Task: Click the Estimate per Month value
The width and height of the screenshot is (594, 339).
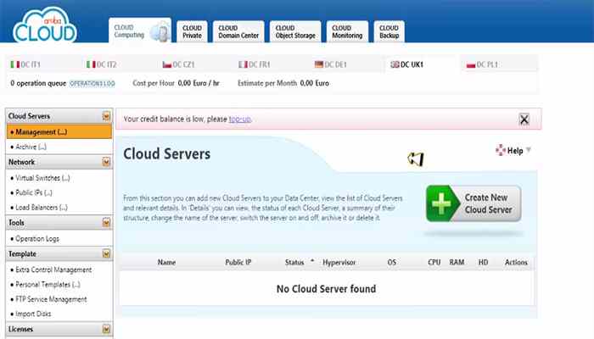Action: point(315,83)
